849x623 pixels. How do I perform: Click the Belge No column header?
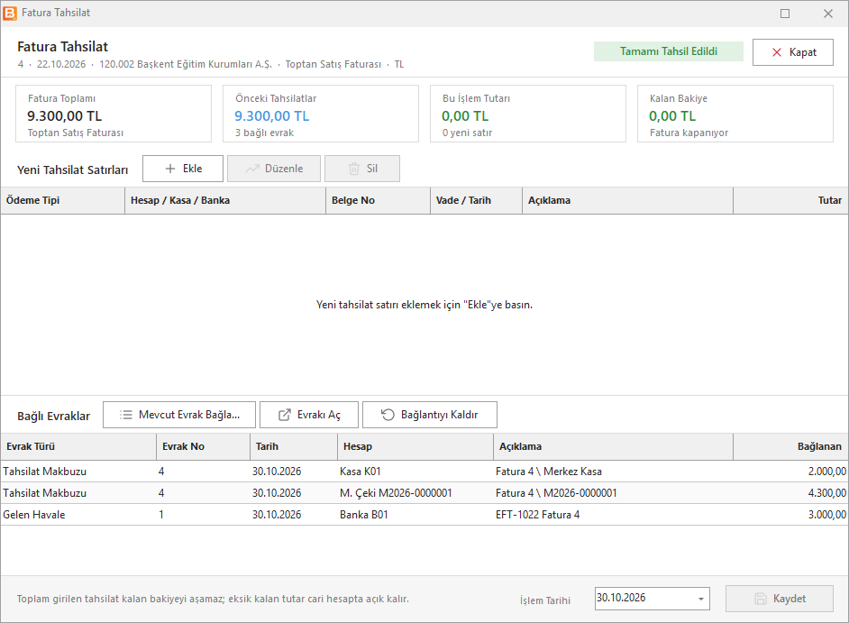378,200
